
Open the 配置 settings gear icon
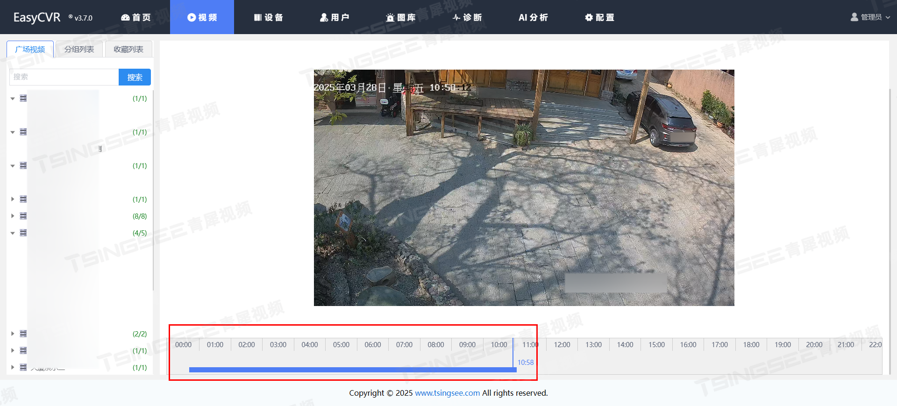[x=589, y=17]
